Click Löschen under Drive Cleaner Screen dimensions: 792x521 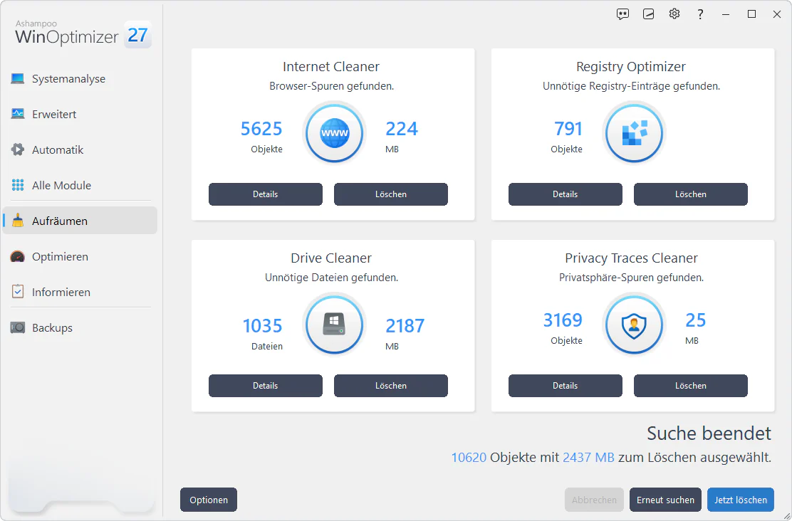[x=390, y=385]
